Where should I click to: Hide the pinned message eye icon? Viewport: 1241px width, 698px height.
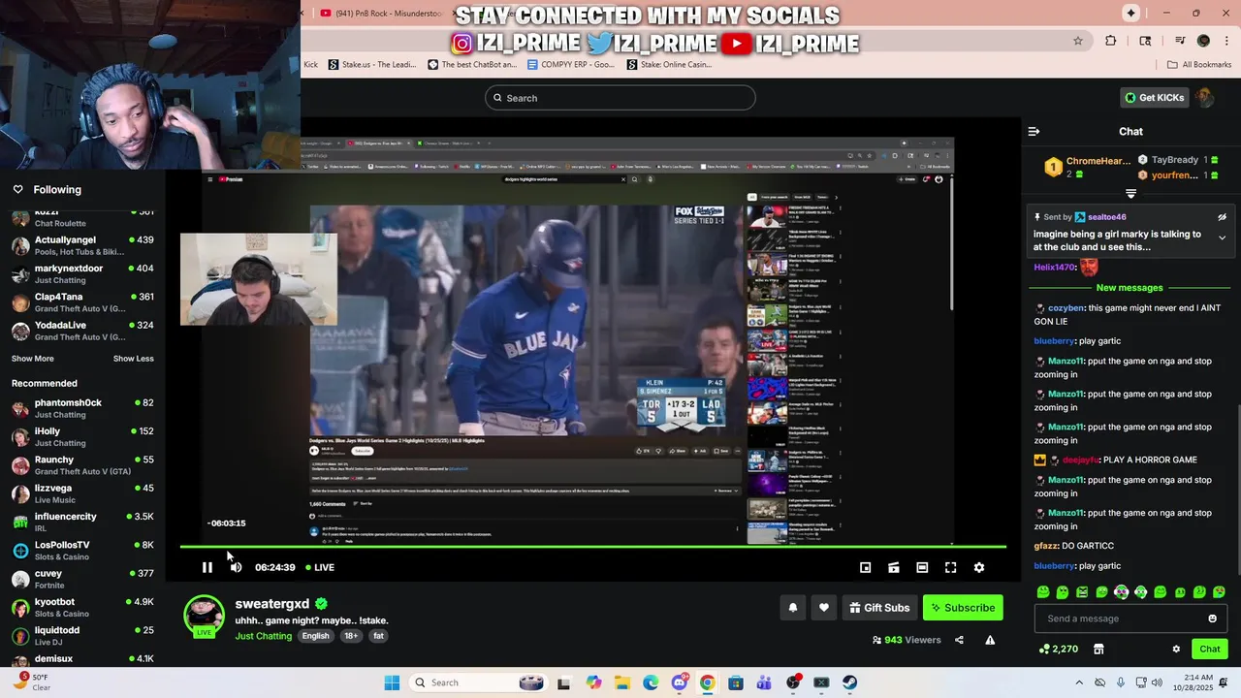1222,217
